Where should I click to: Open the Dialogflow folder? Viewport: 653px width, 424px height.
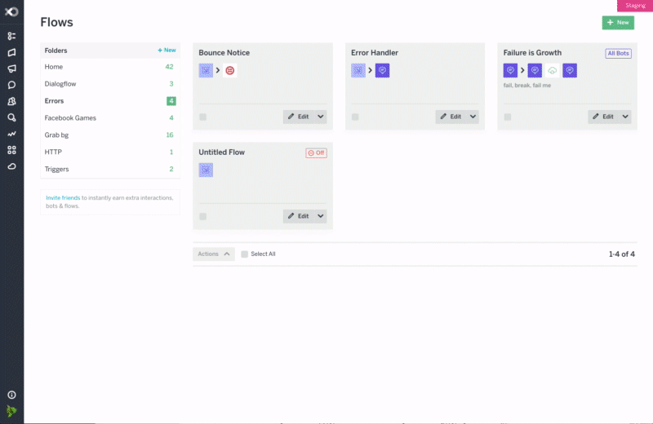click(110, 84)
